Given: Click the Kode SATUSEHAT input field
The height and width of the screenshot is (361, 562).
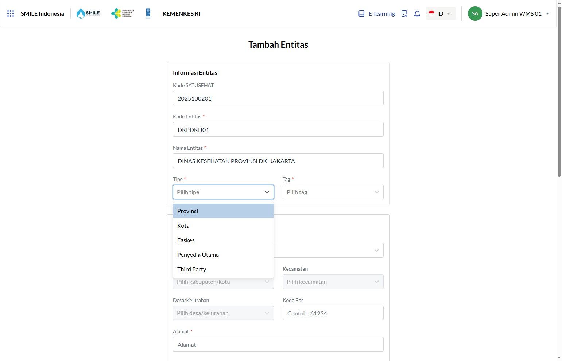Looking at the screenshot, I should pyautogui.click(x=278, y=98).
